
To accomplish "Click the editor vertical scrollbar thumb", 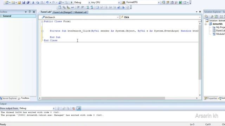I will (x=200, y=52).
